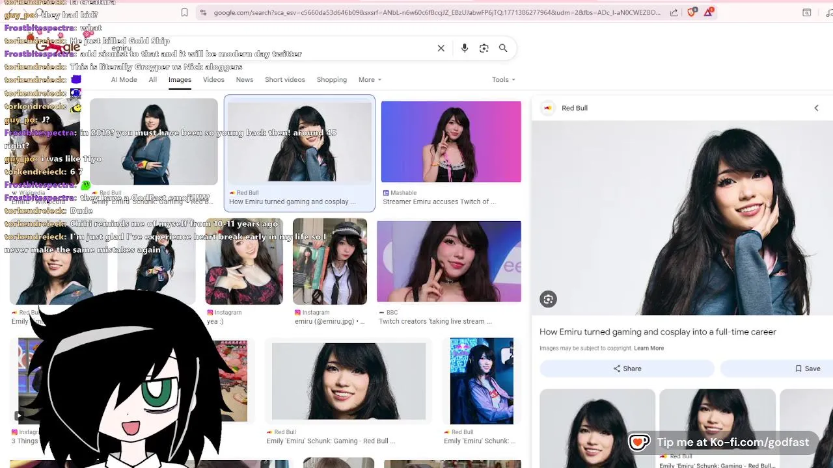Switch to the AI Mode tab
833x468 pixels.
click(124, 80)
